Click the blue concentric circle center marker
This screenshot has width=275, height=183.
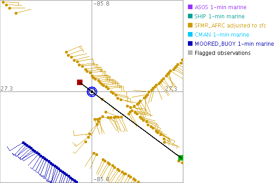point(92,91)
